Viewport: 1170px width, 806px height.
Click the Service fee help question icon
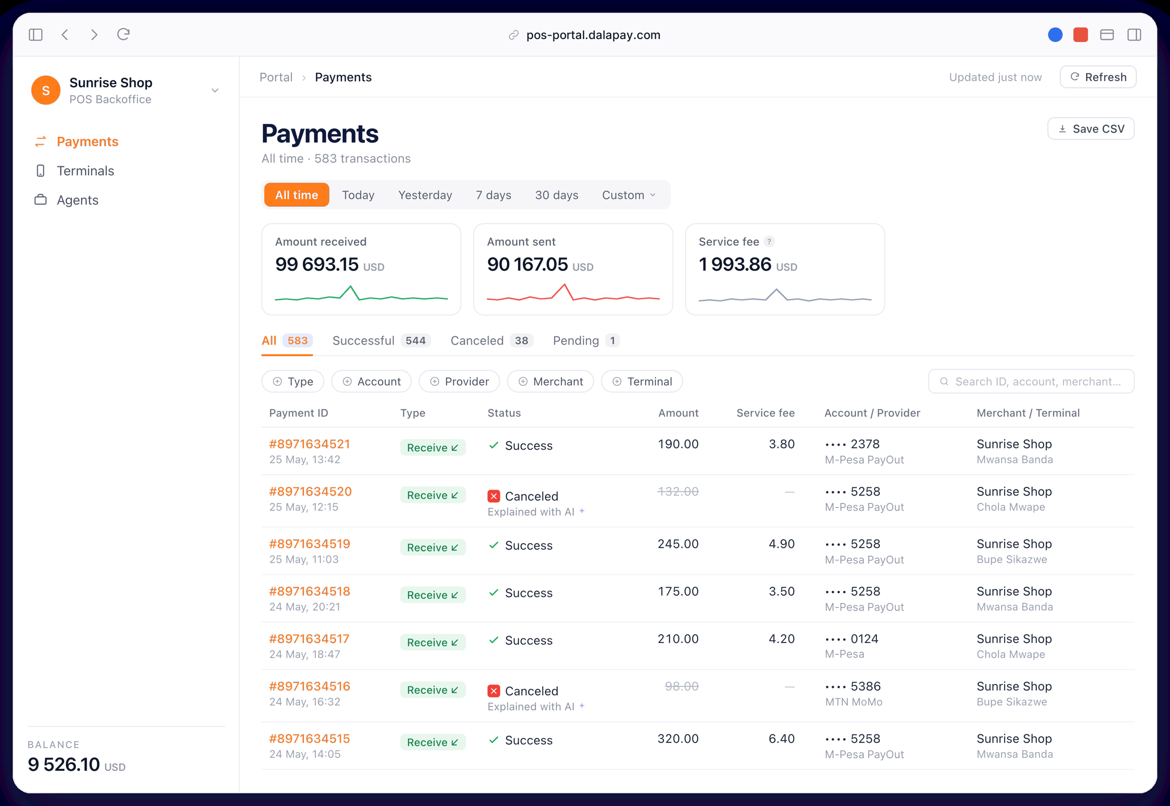point(769,242)
